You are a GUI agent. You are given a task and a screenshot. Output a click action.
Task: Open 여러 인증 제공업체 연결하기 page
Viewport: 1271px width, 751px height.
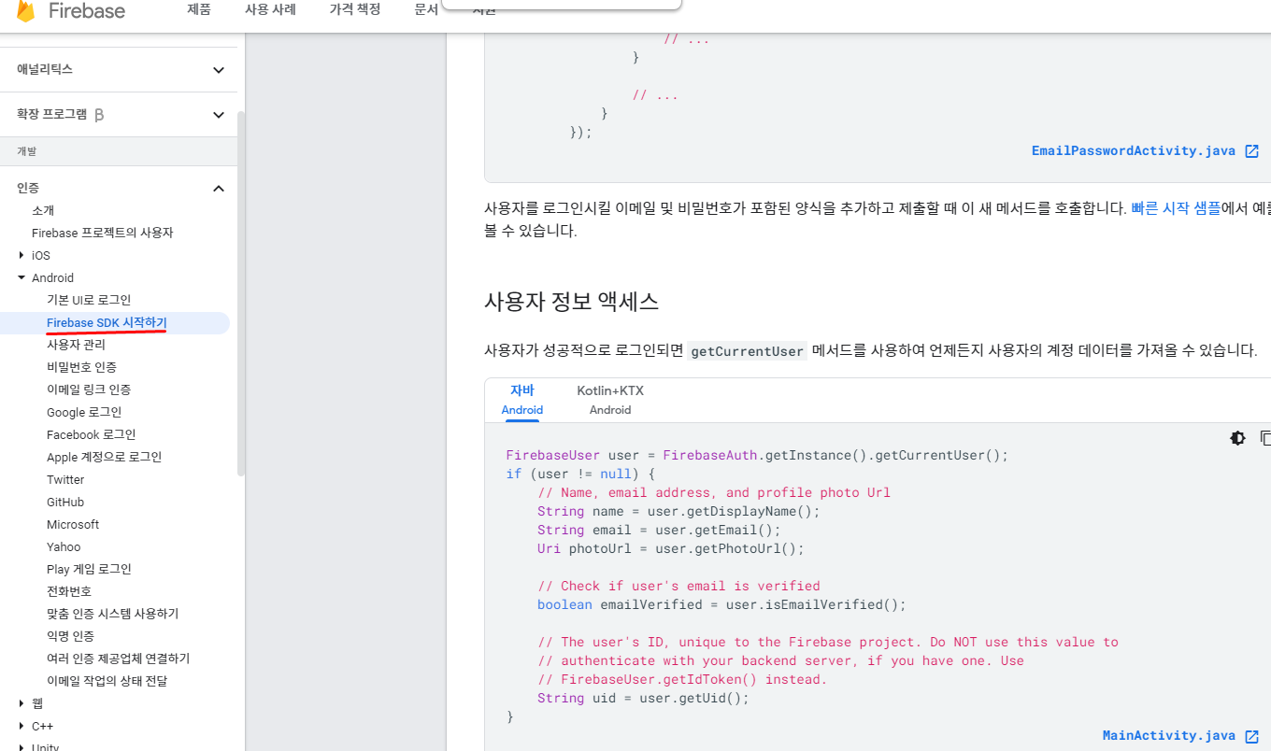tap(119, 659)
